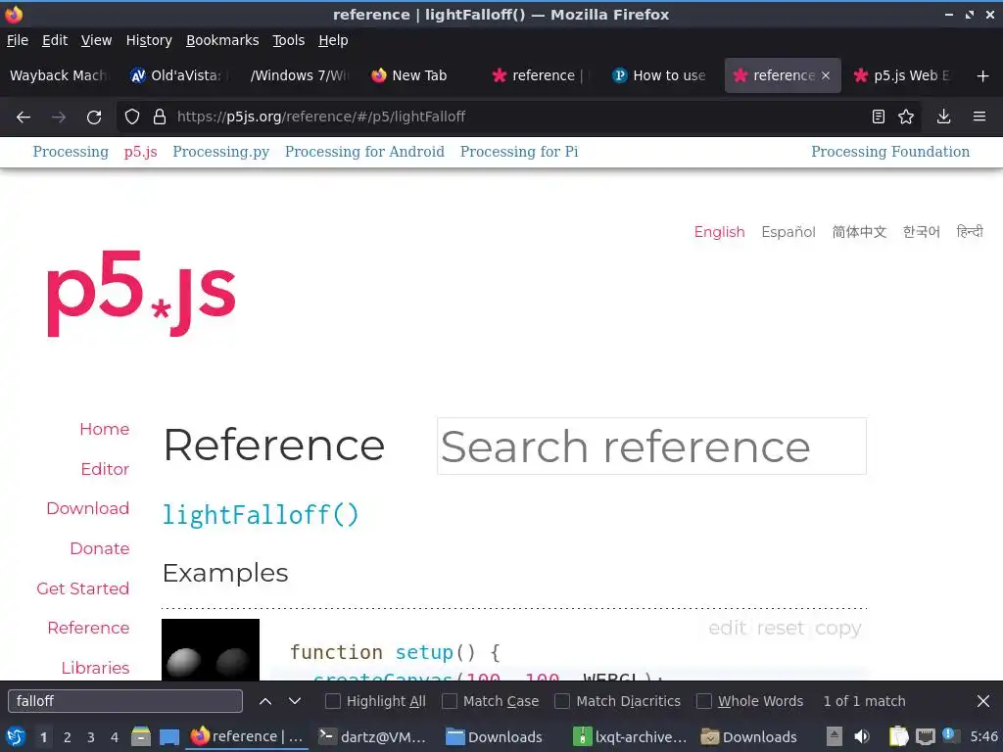
Task: Click the network status tray icon
Action: (x=926, y=736)
